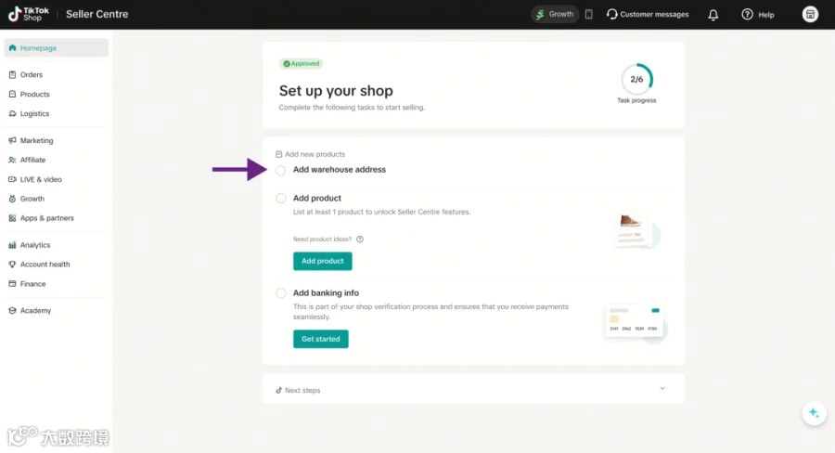Click the 2/6 task progress ring
The width and height of the screenshot is (835, 453).
[x=636, y=80]
